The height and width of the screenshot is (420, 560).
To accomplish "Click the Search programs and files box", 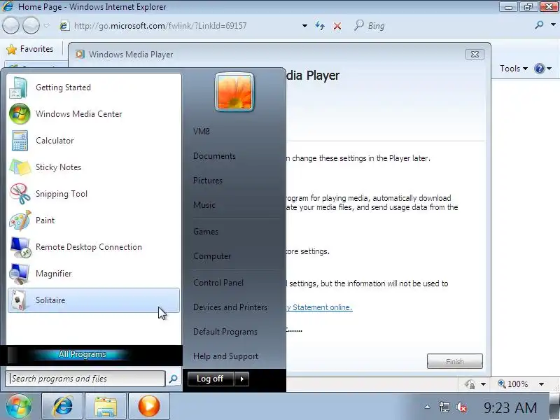I will [85, 379].
